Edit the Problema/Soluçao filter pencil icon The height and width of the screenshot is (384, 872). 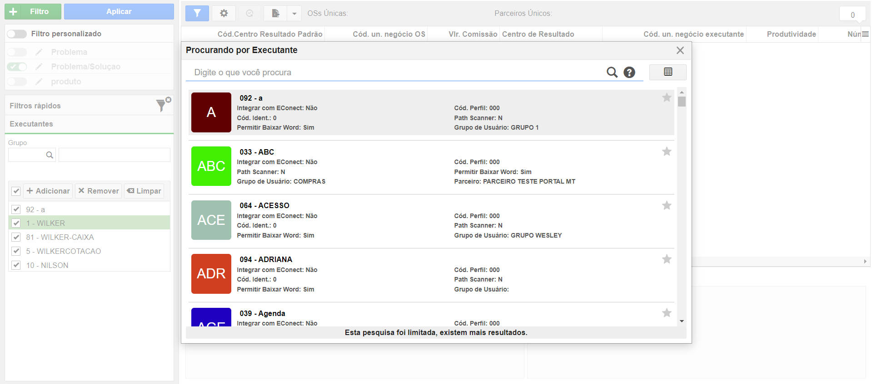pyautogui.click(x=39, y=67)
